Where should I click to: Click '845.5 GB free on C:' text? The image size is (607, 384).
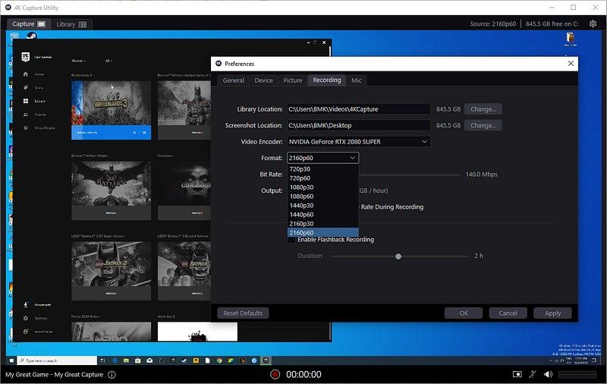pyautogui.click(x=552, y=24)
